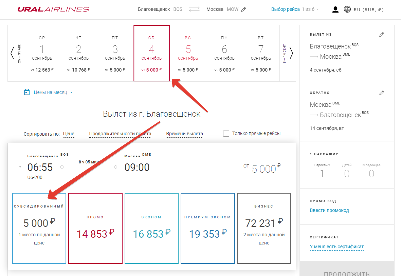Viewport: 401px width, 276px height.
Task: Click the globe language icon
Action: click(347, 9)
